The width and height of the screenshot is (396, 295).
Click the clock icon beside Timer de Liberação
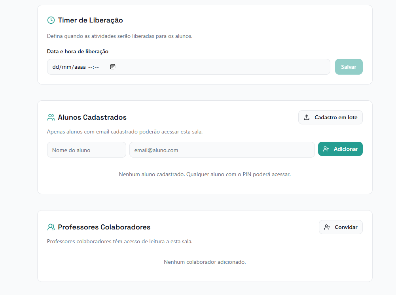click(x=51, y=20)
